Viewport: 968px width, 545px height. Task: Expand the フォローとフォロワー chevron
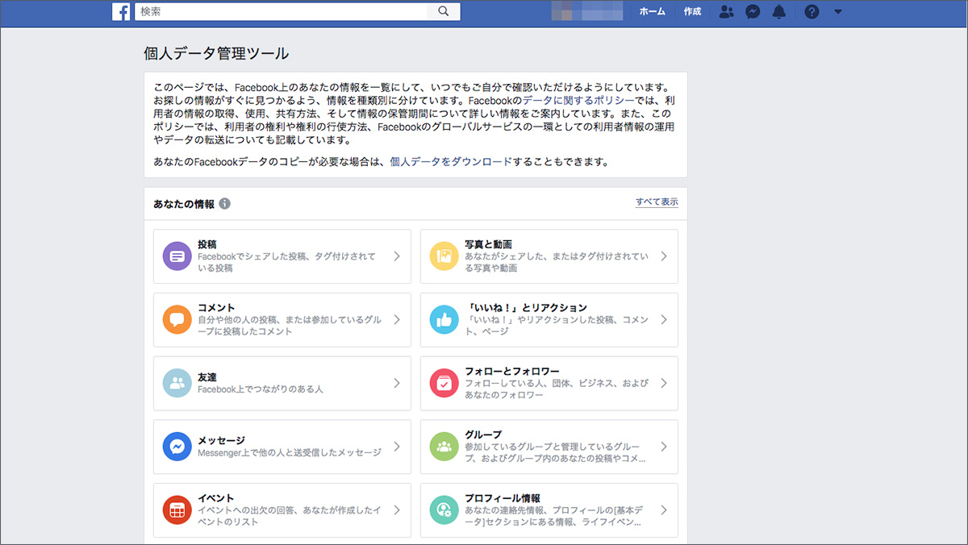coord(664,383)
